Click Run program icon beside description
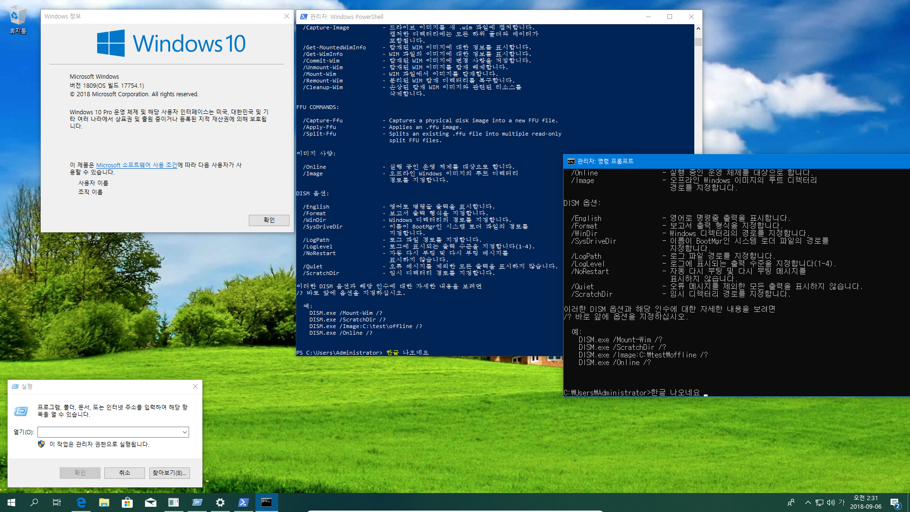This screenshot has width=910, height=512. 21,411
